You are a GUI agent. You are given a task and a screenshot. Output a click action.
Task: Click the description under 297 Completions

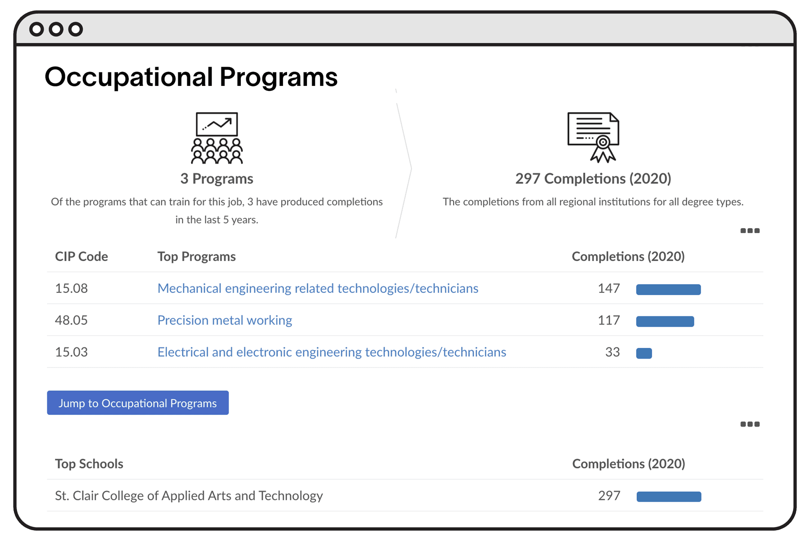pos(593,202)
